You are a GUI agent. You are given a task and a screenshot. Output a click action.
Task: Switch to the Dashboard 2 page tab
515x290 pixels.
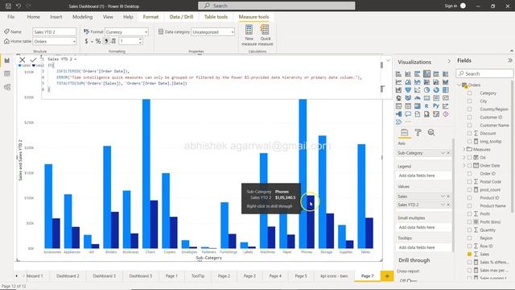(x=68, y=275)
